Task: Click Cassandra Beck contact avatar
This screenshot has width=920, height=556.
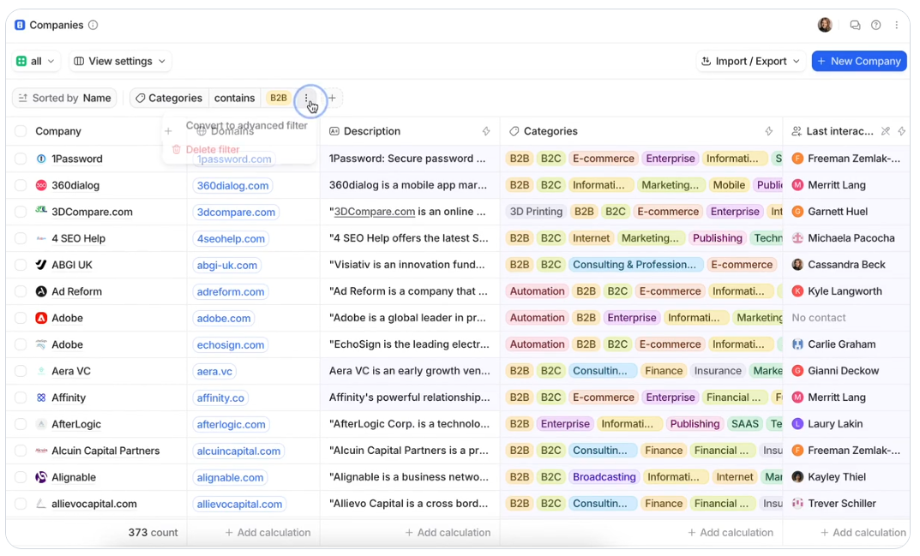Action: pos(797,265)
